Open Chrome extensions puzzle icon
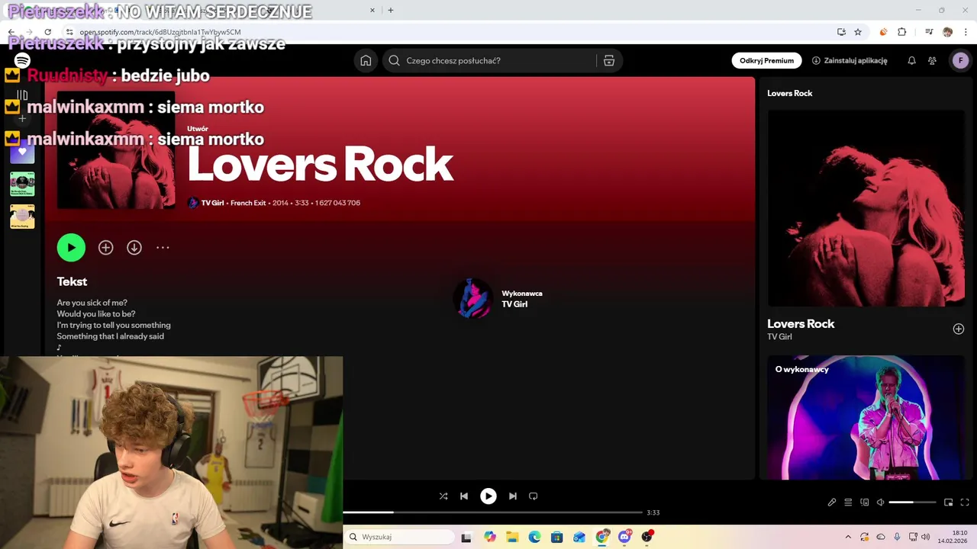 coord(902,32)
